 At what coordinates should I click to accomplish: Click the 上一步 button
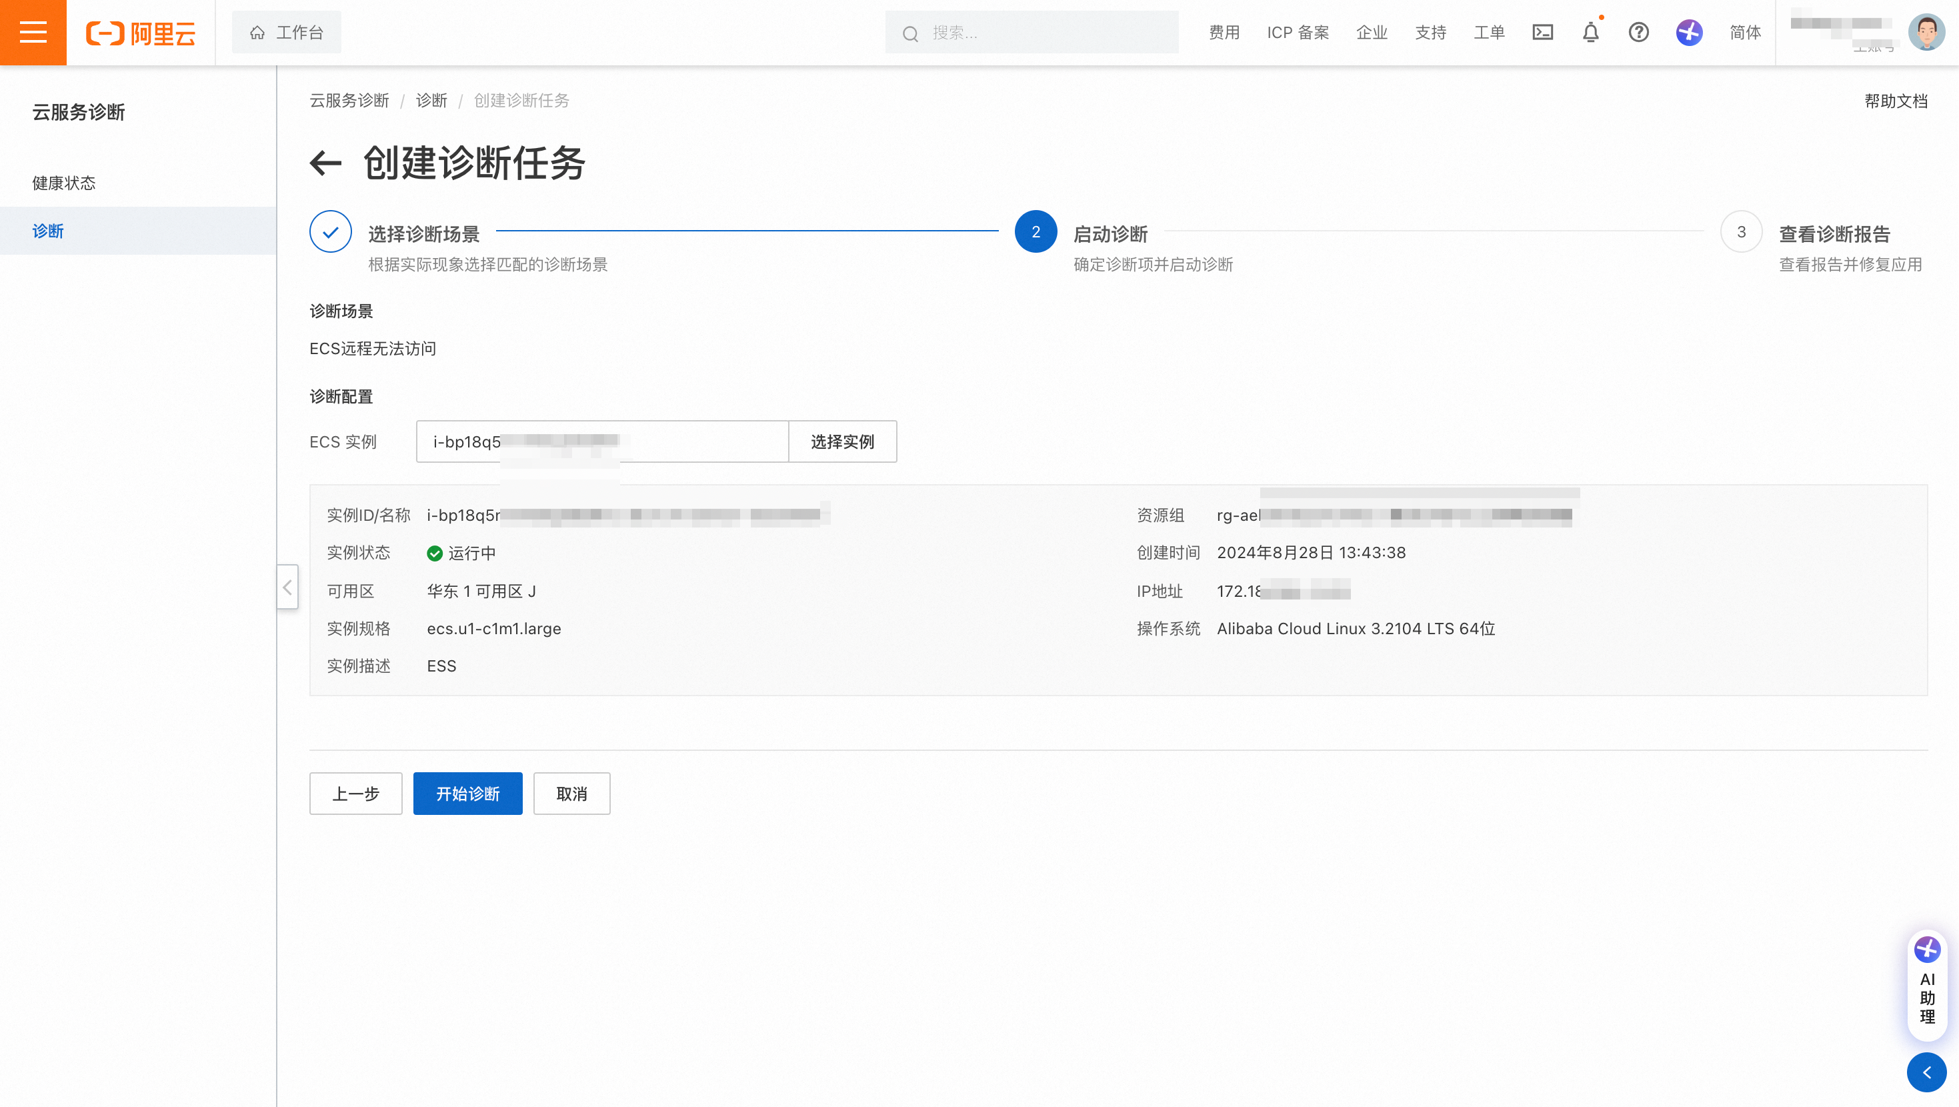tap(356, 794)
